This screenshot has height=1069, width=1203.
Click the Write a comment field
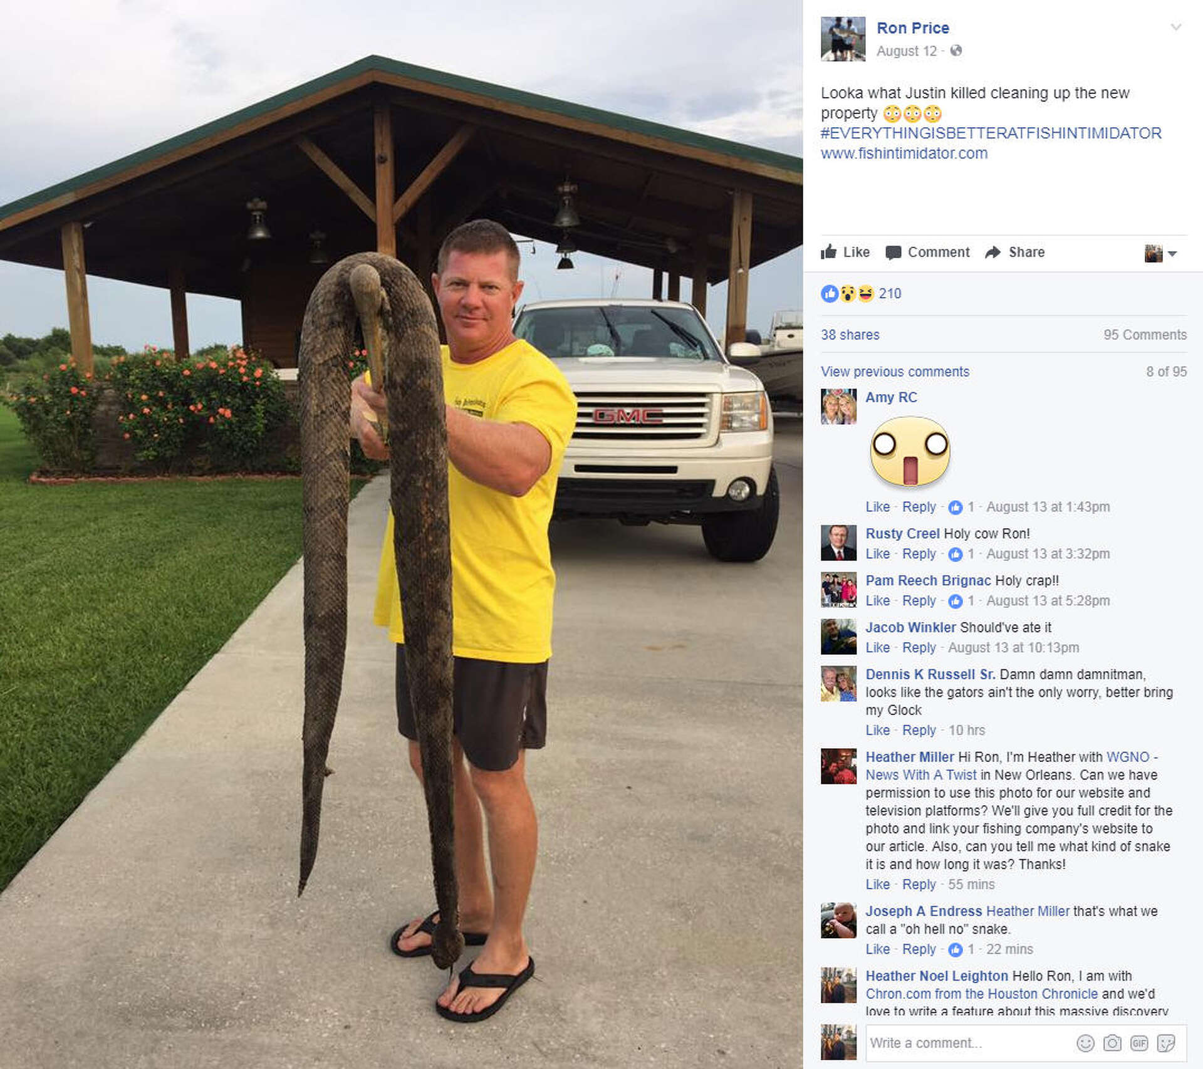[x=968, y=1043]
